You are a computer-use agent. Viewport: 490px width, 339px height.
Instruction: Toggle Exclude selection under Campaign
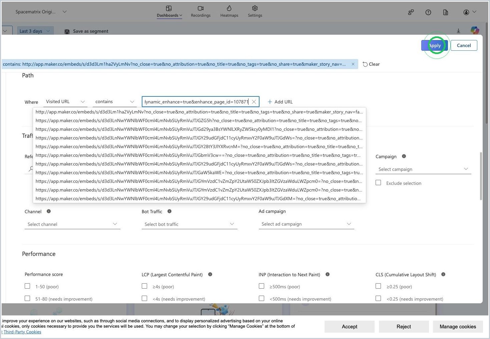coord(378,183)
